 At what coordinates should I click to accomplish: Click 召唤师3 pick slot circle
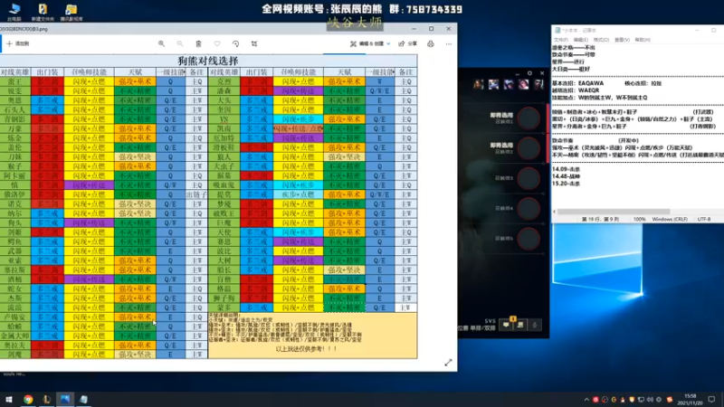(x=529, y=178)
